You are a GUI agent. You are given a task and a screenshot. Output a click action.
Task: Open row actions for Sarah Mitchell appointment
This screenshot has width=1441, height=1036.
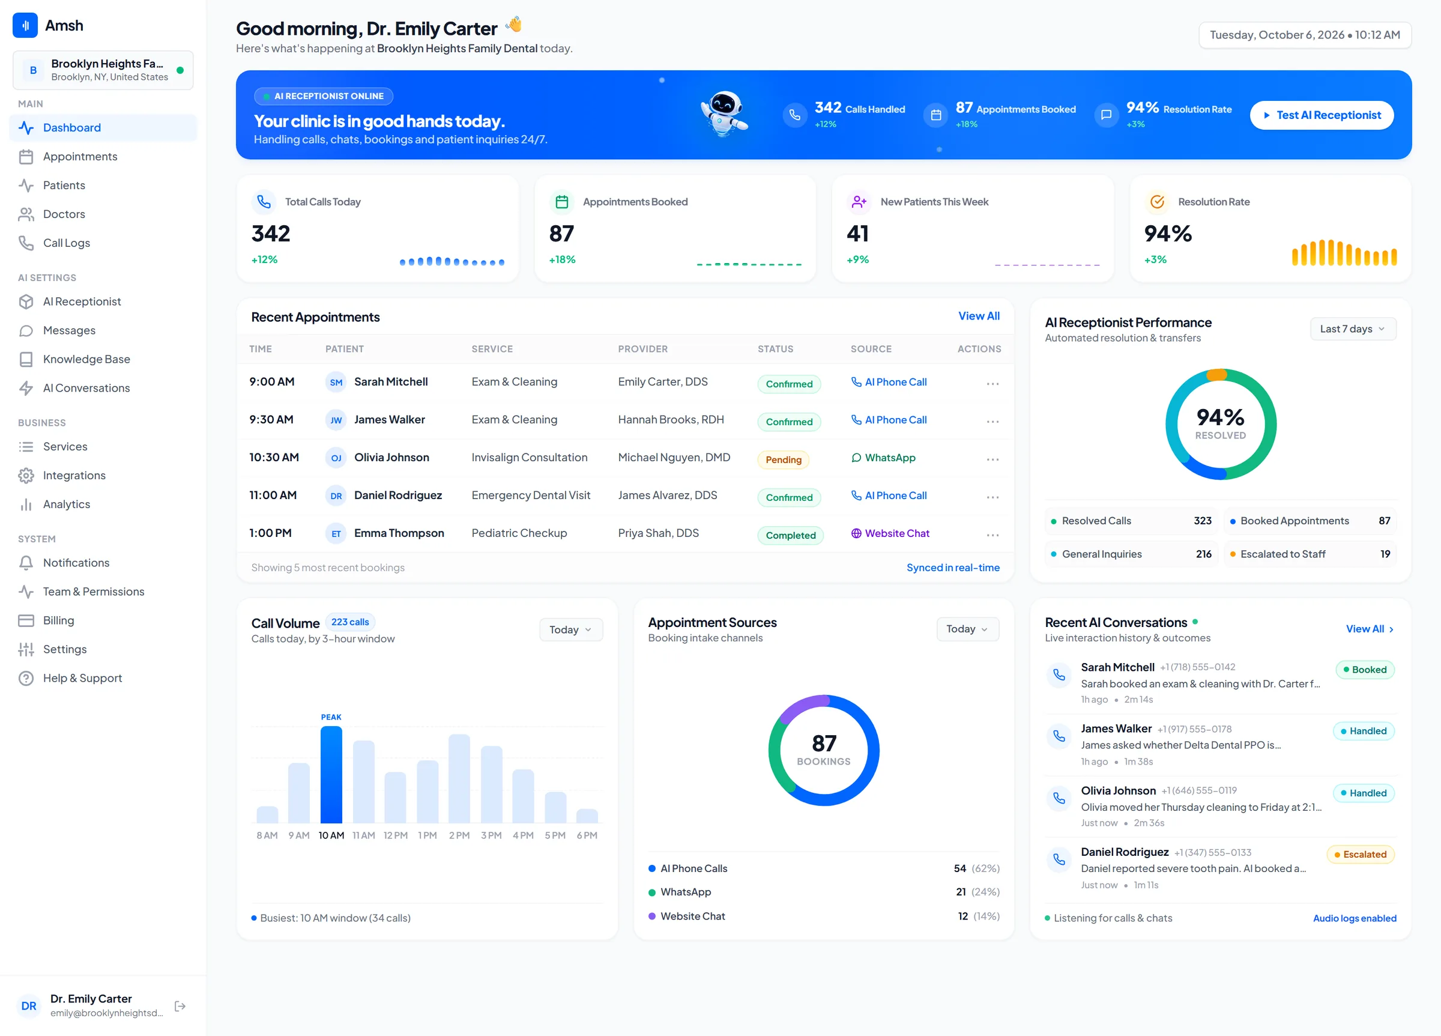[992, 383]
